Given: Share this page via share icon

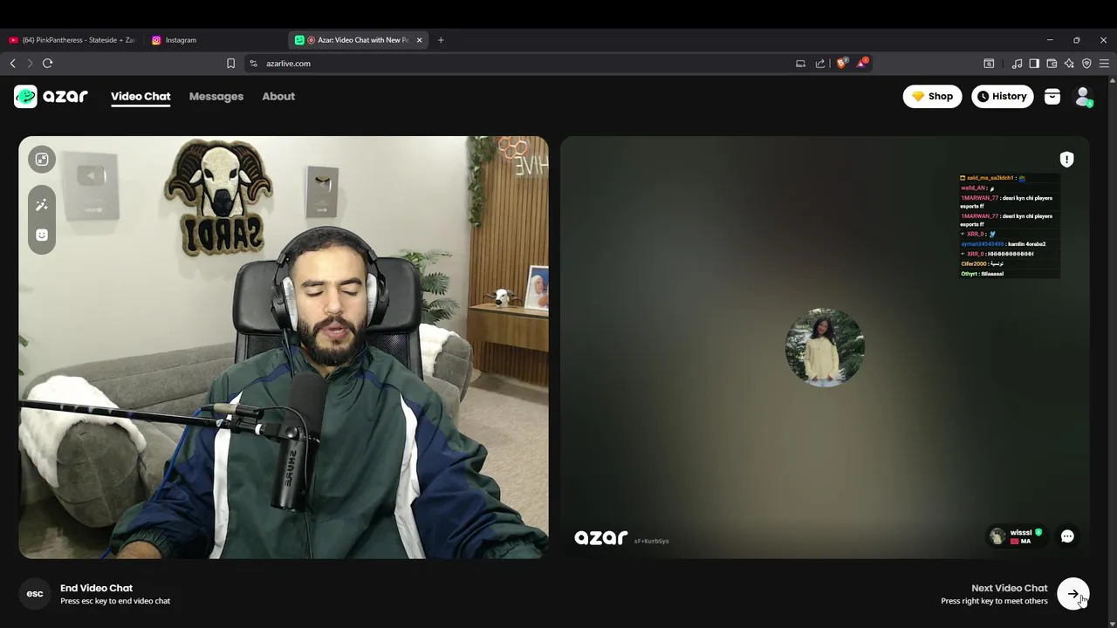Looking at the screenshot, I should point(820,63).
